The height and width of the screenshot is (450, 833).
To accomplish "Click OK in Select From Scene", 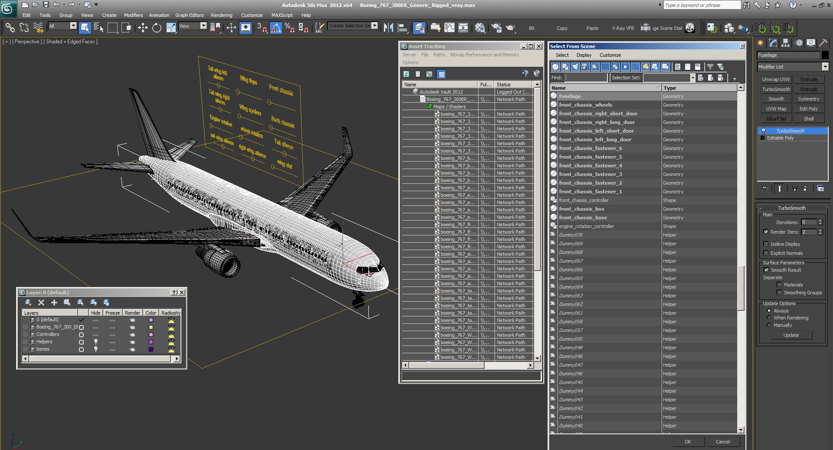I will [687, 442].
